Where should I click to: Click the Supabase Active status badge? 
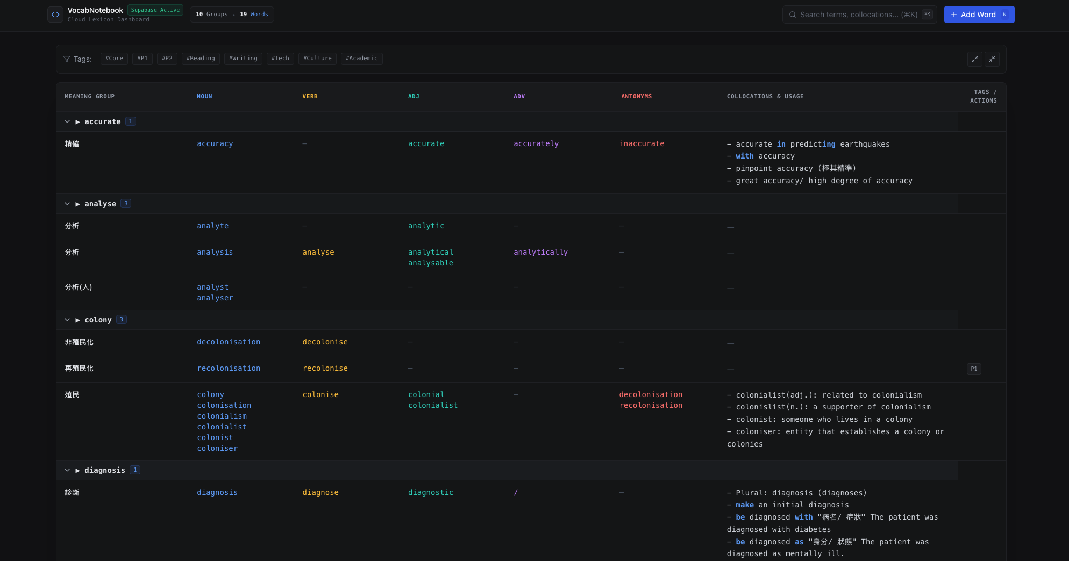[155, 10]
